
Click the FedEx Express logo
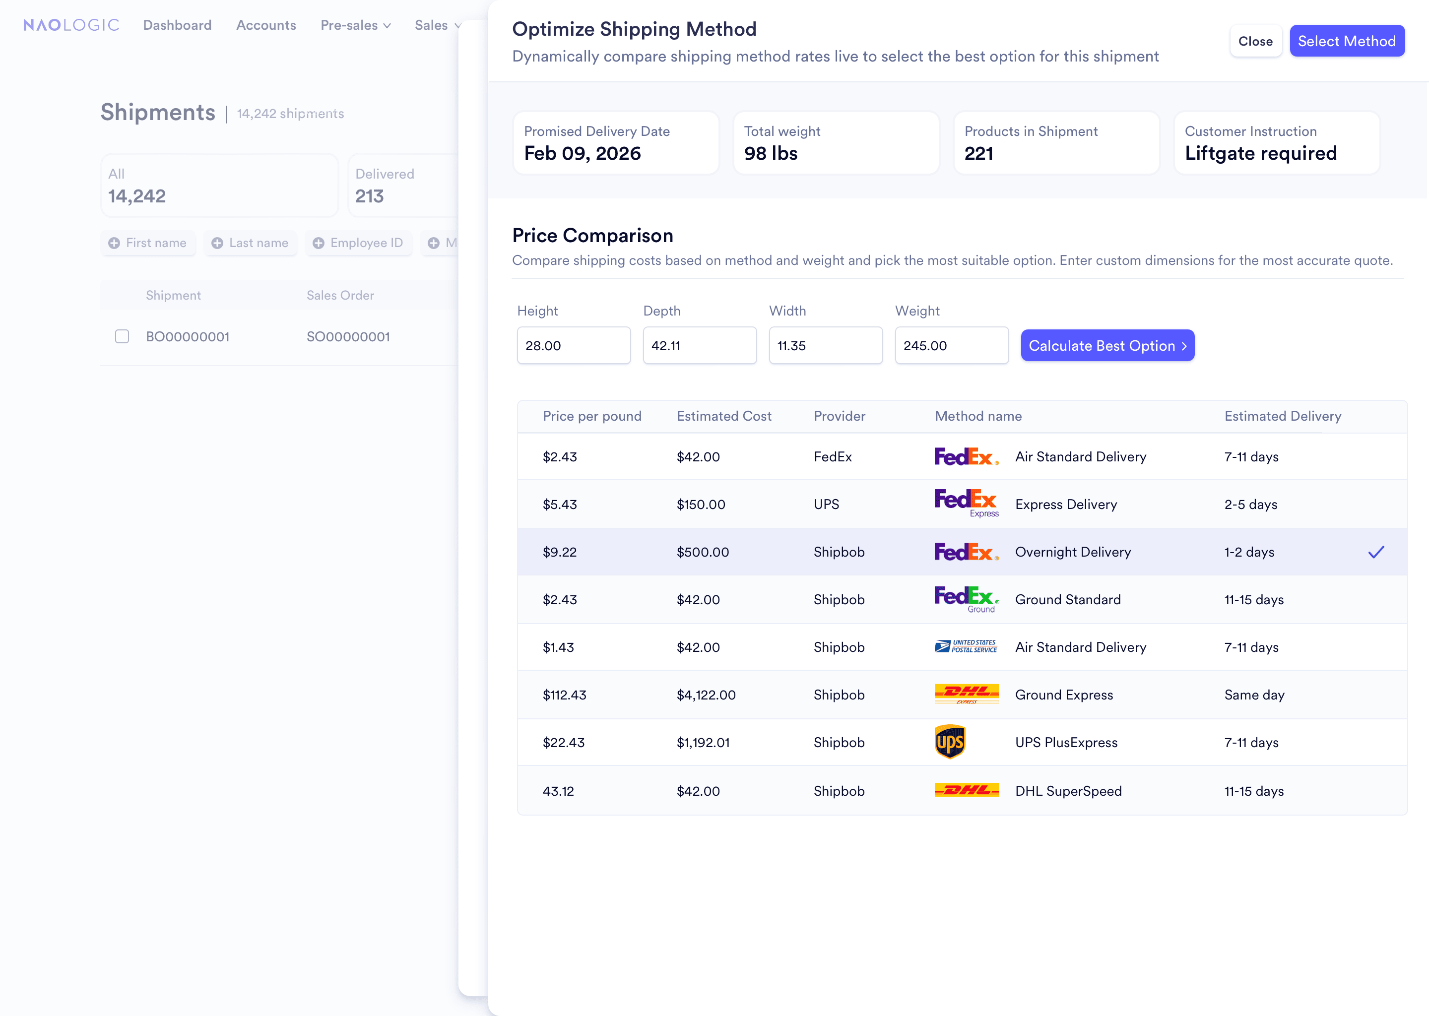(966, 503)
